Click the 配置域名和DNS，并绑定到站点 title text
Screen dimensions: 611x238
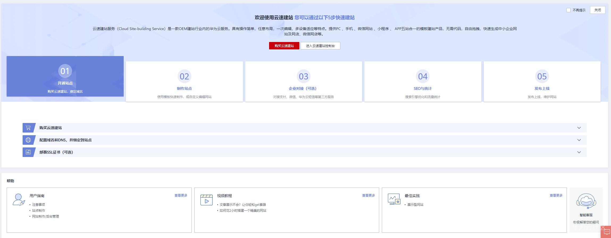[65, 140]
